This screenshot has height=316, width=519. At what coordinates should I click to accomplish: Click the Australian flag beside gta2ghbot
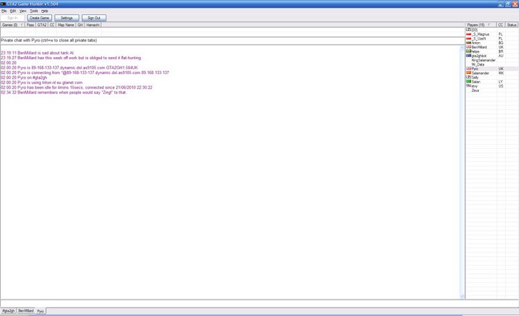click(468, 55)
